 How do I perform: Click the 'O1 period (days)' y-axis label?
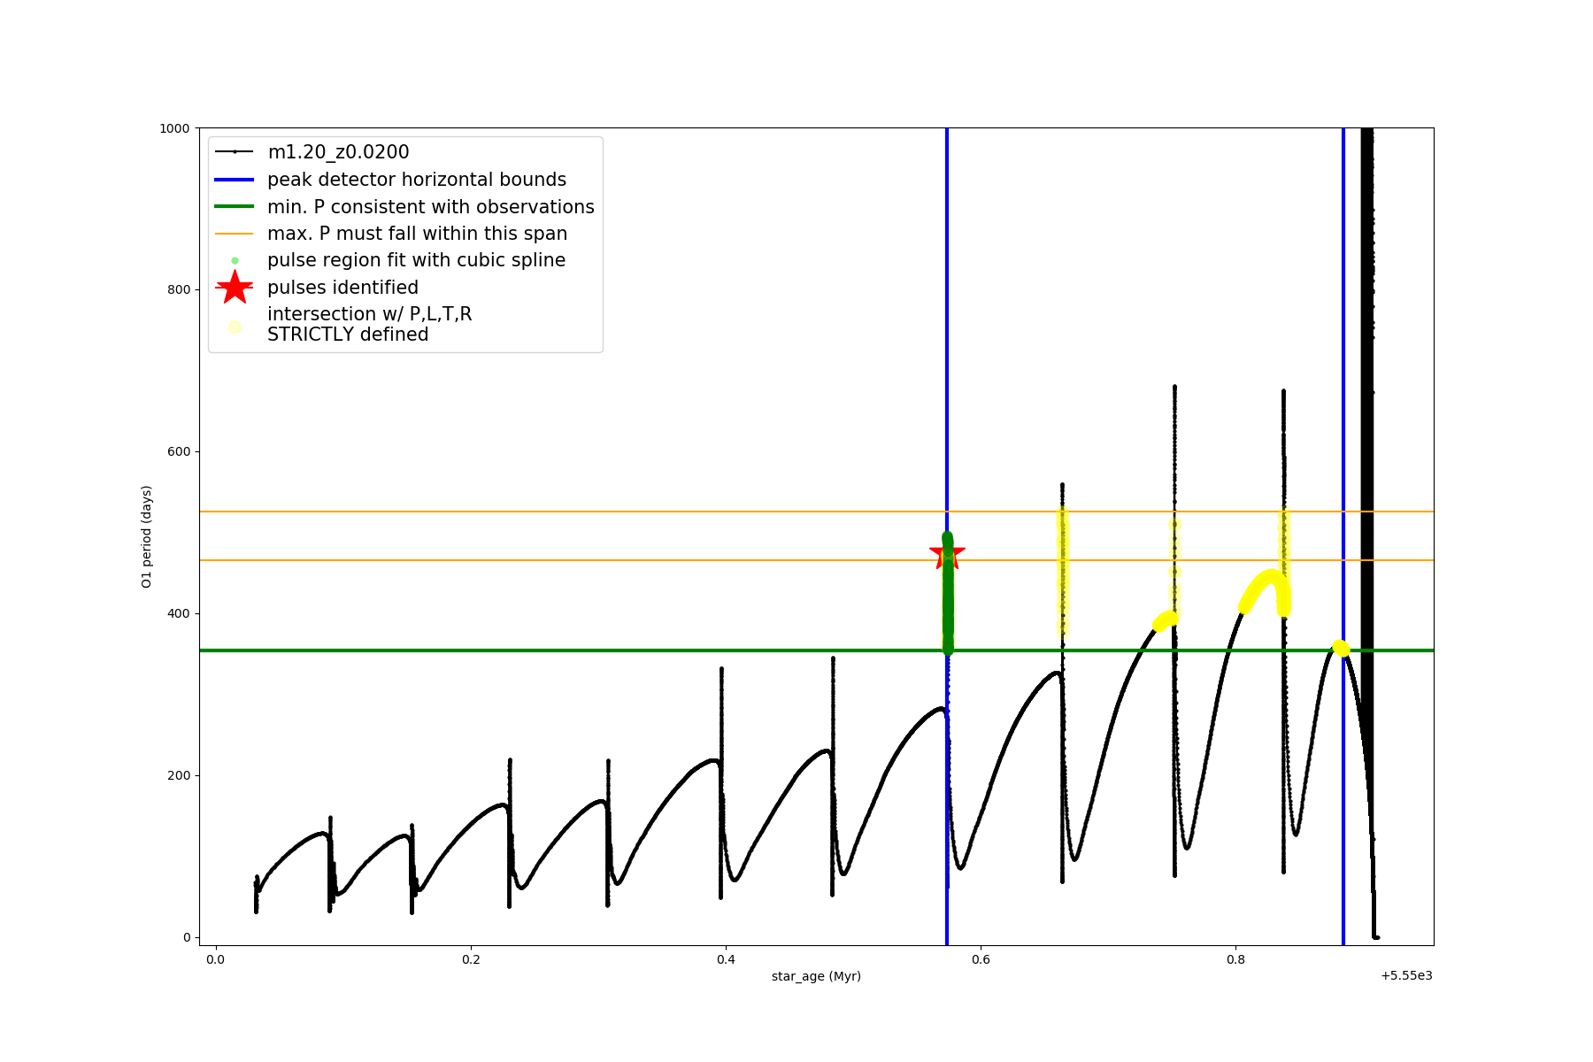147,536
